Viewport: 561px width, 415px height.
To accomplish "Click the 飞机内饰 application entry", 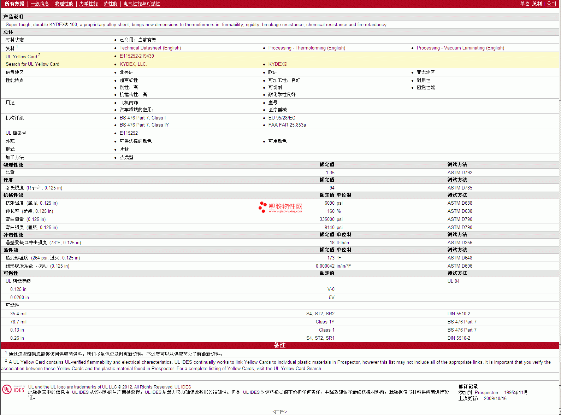I will coord(129,103).
